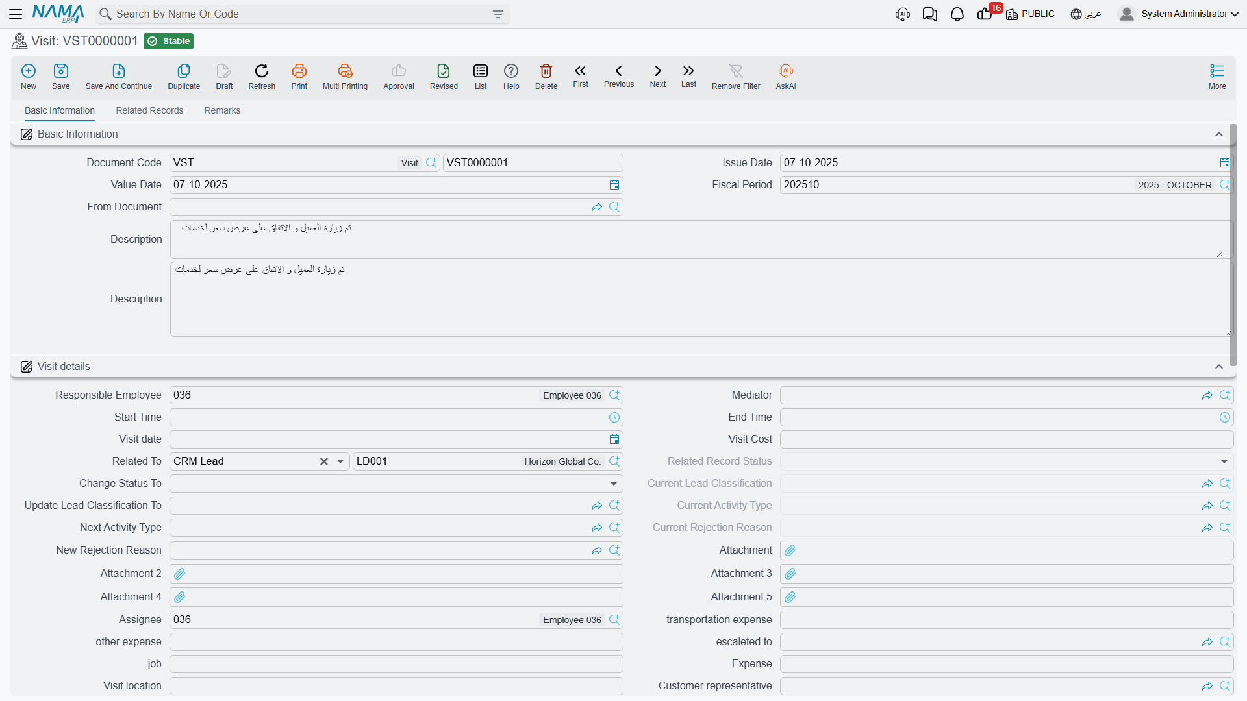Click NAMA ERP logo
The width and height of the screenshot is (1247, 701).
tap(58, 14)
